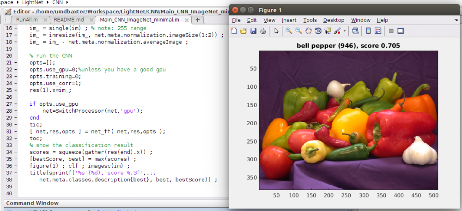Save the figure with the floppy icon

point(253,31)
